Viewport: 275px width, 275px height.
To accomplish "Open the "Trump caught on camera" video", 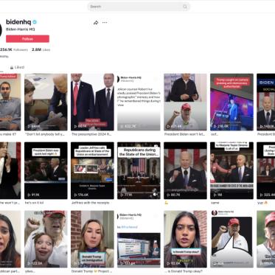I will (232, 102).
